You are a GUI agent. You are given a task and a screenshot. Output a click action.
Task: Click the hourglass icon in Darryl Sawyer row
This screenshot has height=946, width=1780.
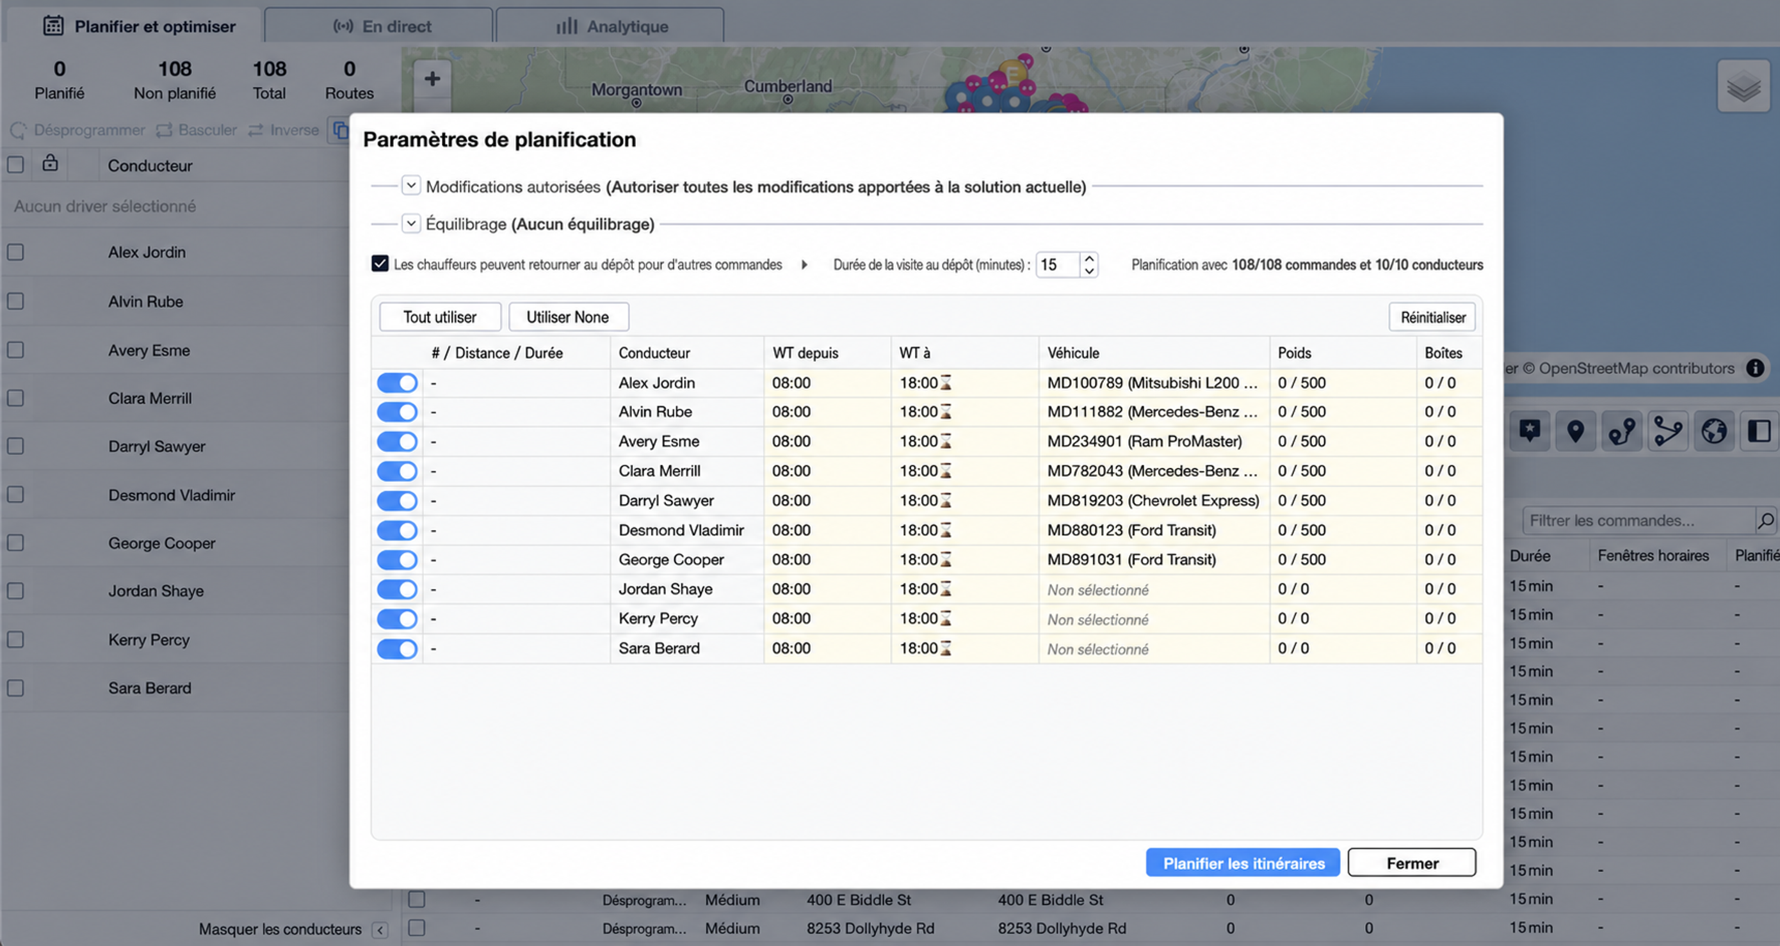[x=946, y=501]
